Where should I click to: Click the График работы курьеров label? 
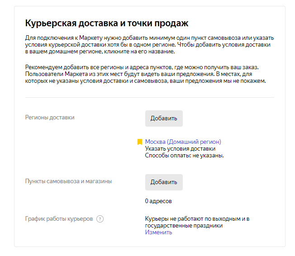(x=59, y=219)
